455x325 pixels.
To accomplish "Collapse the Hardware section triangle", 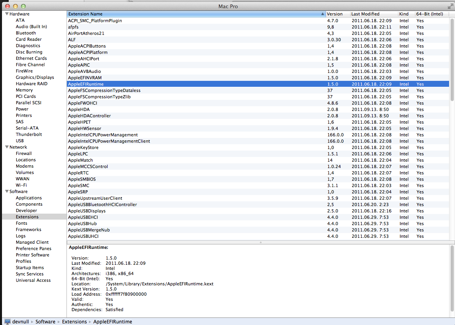I will click(x=7, y=13).
